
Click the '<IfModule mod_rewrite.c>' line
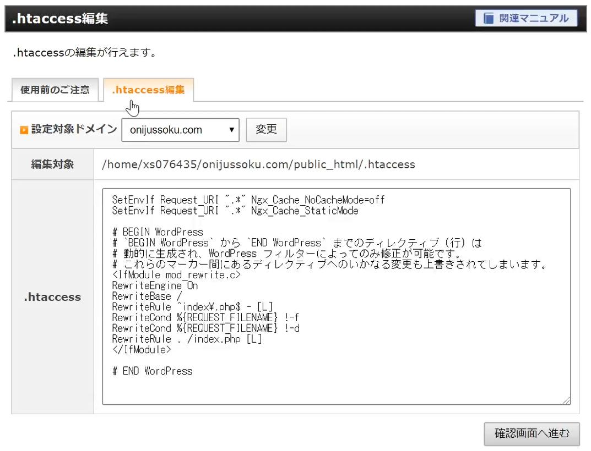[176, 275]
